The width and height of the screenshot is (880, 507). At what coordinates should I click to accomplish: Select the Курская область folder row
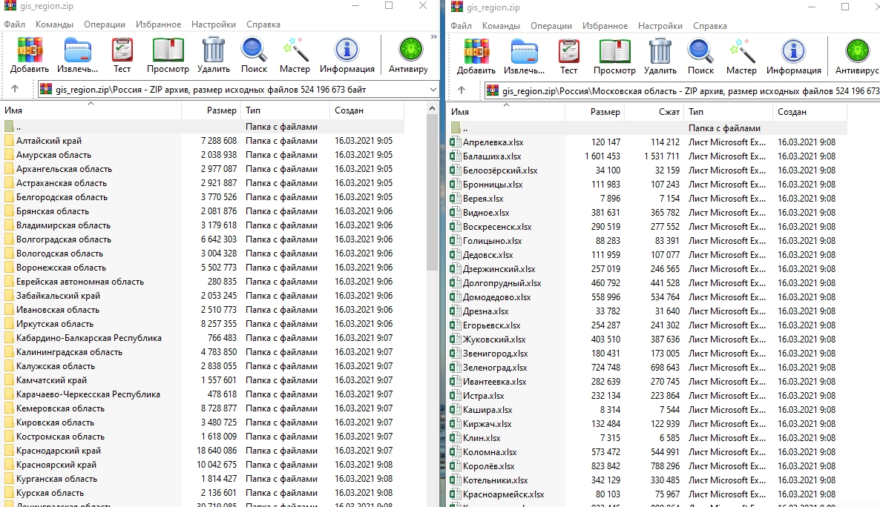203,493
